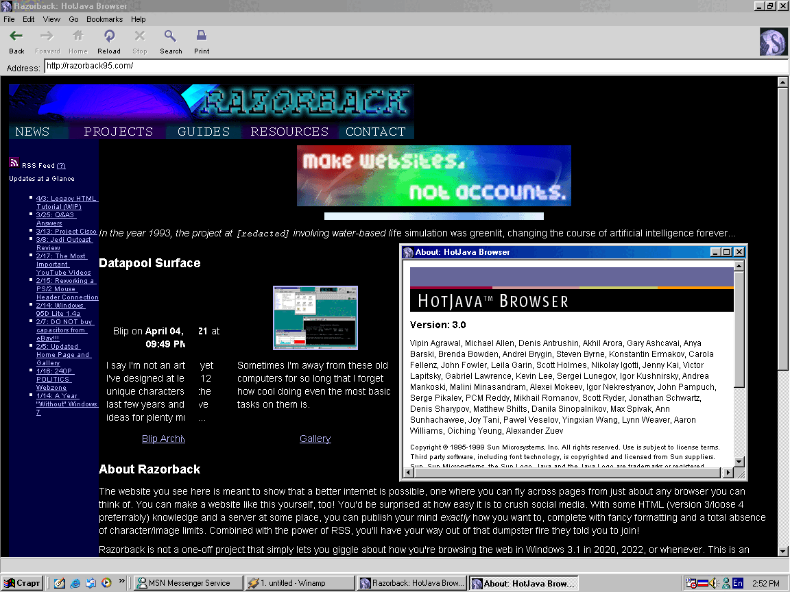The width and height of the screenshot is (790, 592).
Task: Click the Forward arrow icon
Action: coord(47,36)
